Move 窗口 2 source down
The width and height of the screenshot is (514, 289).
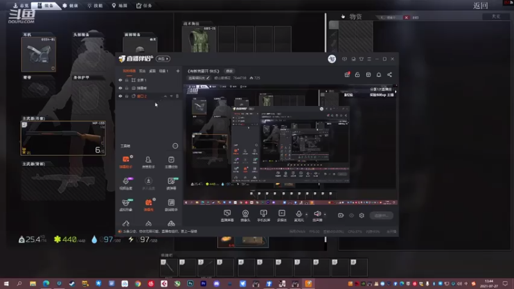pyautogui.click(x=171, y=96)
